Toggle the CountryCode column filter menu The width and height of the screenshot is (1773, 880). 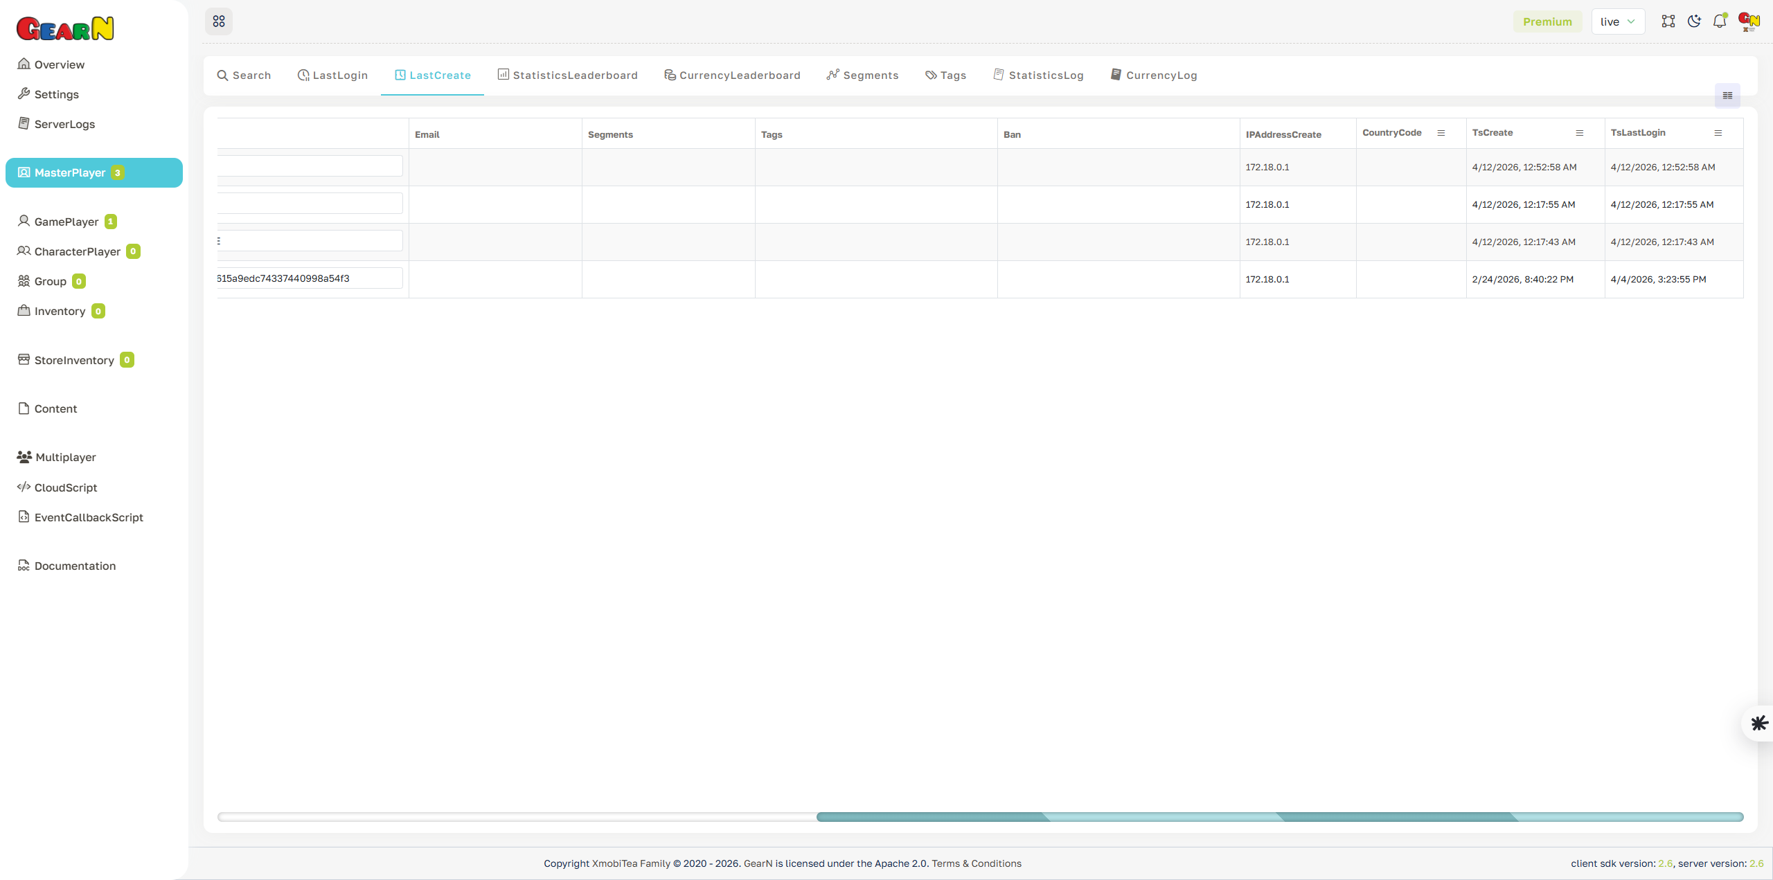pos(1441,133)
